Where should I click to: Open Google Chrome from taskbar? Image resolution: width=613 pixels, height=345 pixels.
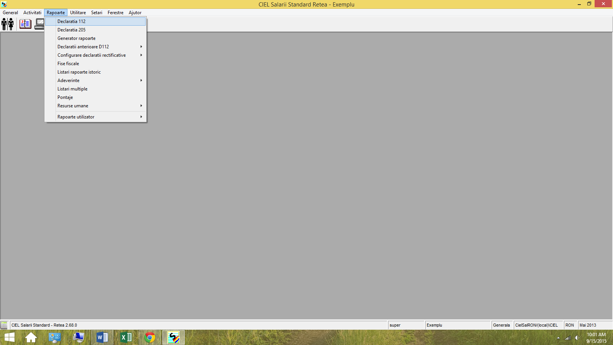click(x=150, y=338)
